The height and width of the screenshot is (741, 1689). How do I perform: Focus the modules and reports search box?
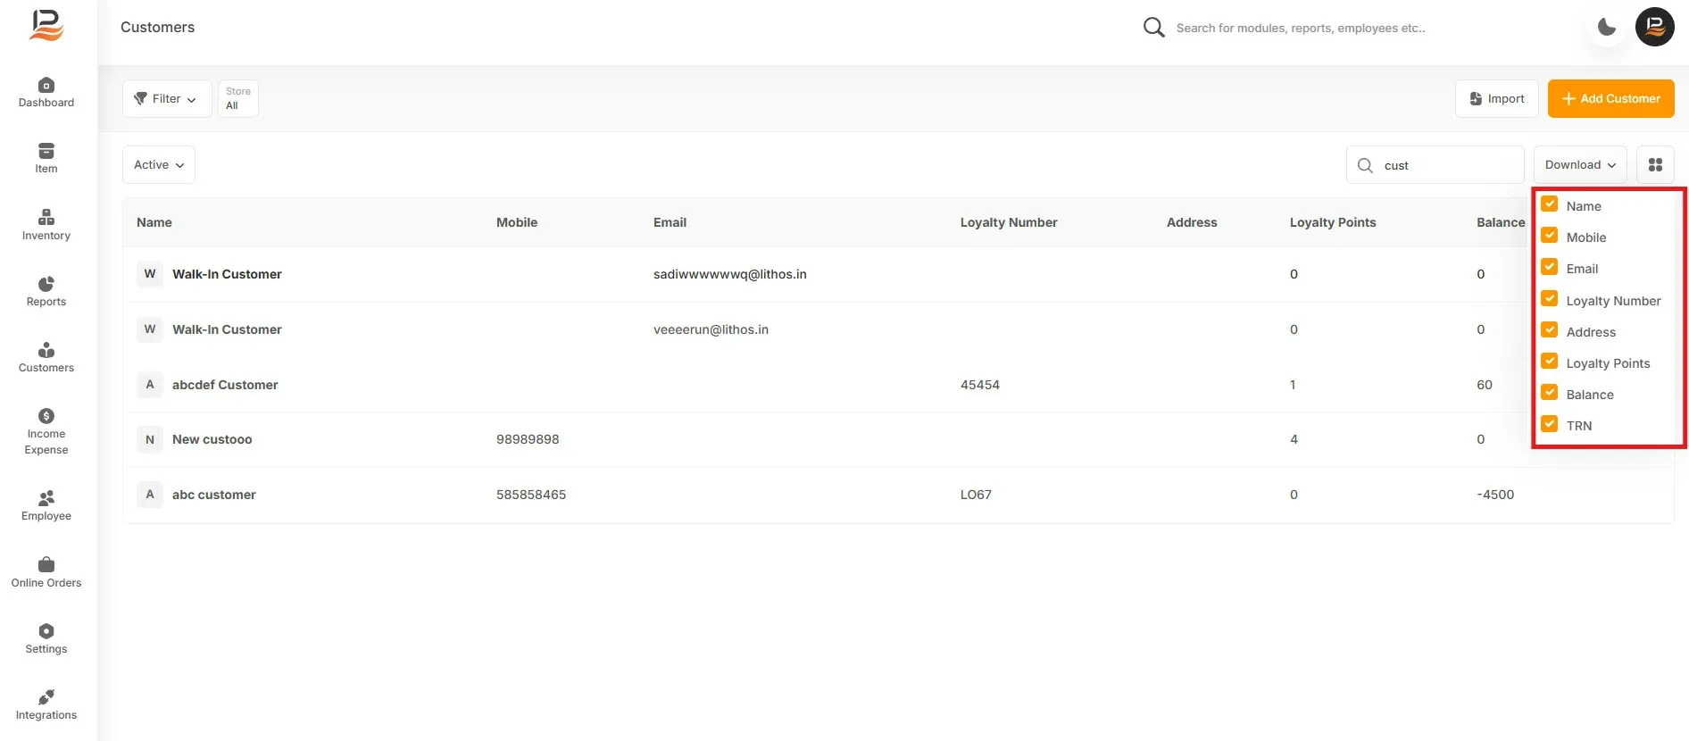coord(1301,28)
